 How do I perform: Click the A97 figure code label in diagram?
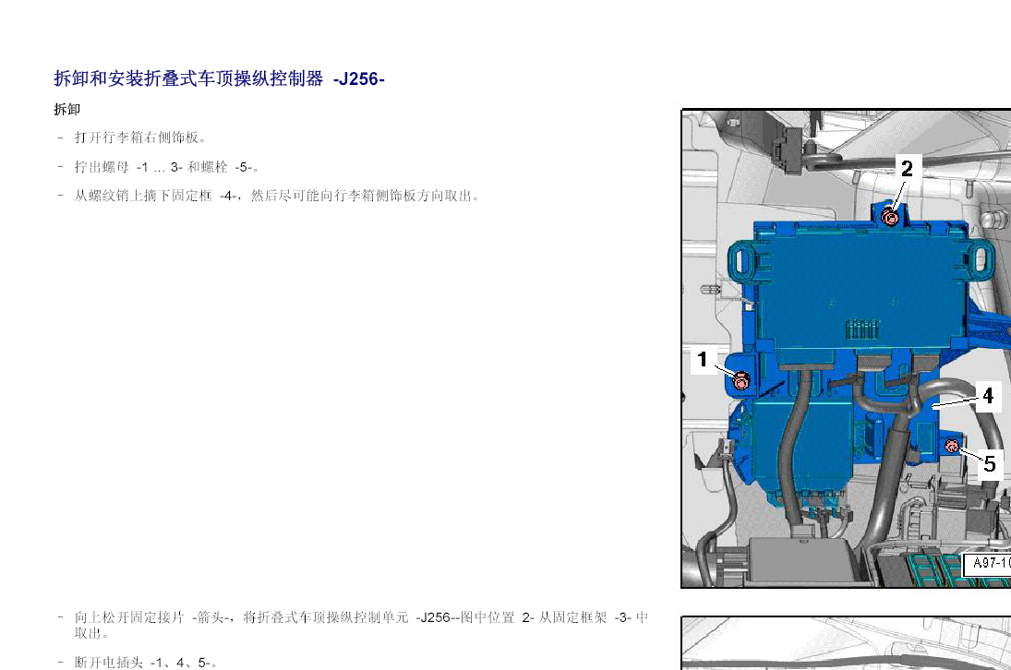pos(987,563)
